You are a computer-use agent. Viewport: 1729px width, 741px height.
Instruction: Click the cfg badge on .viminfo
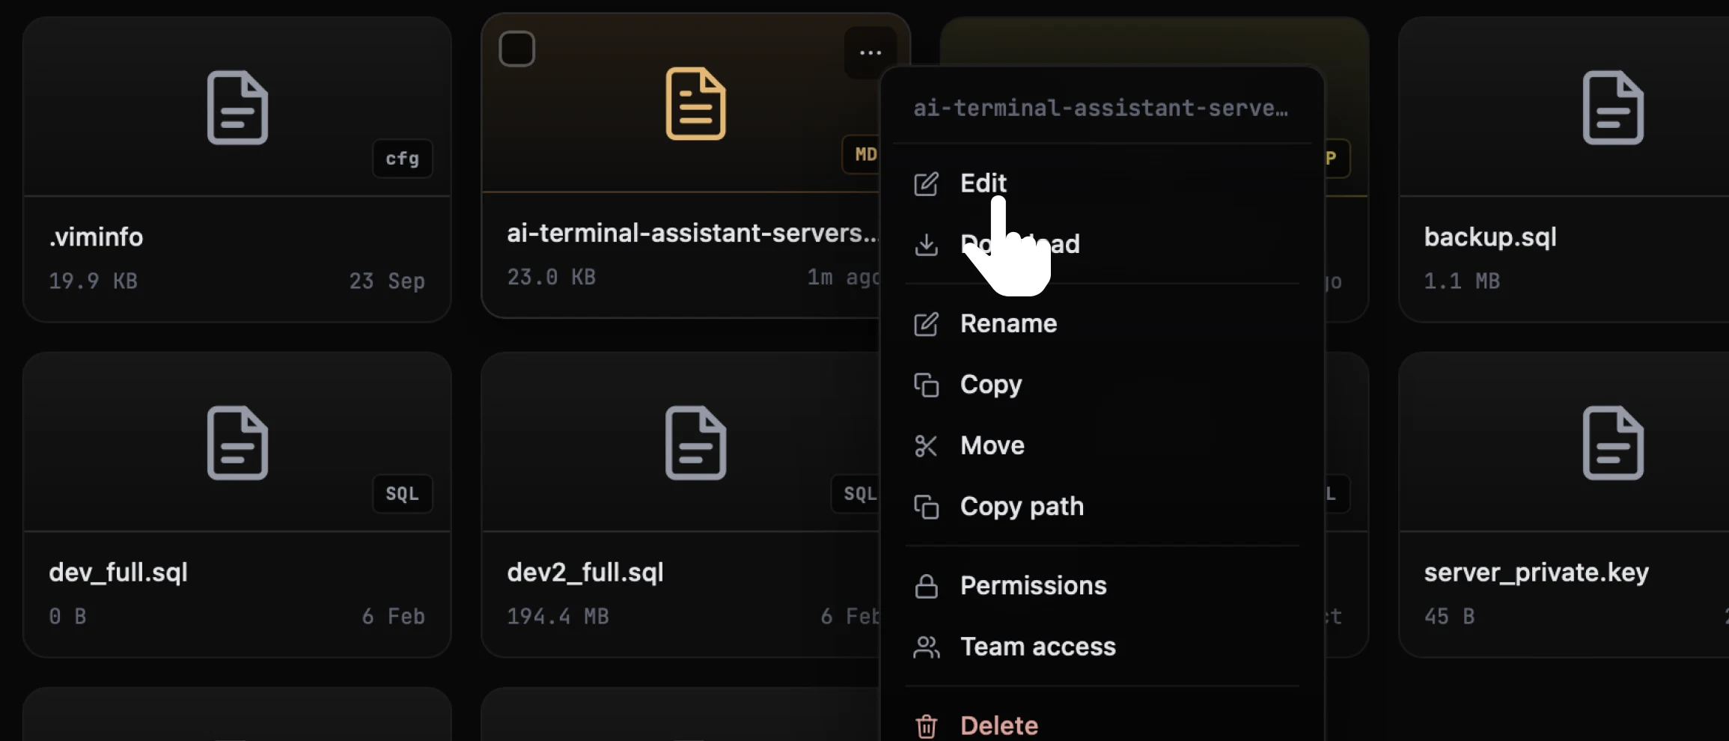point(403,159)
